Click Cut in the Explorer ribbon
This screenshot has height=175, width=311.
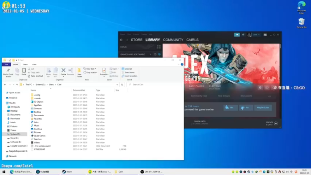(31, 69)
